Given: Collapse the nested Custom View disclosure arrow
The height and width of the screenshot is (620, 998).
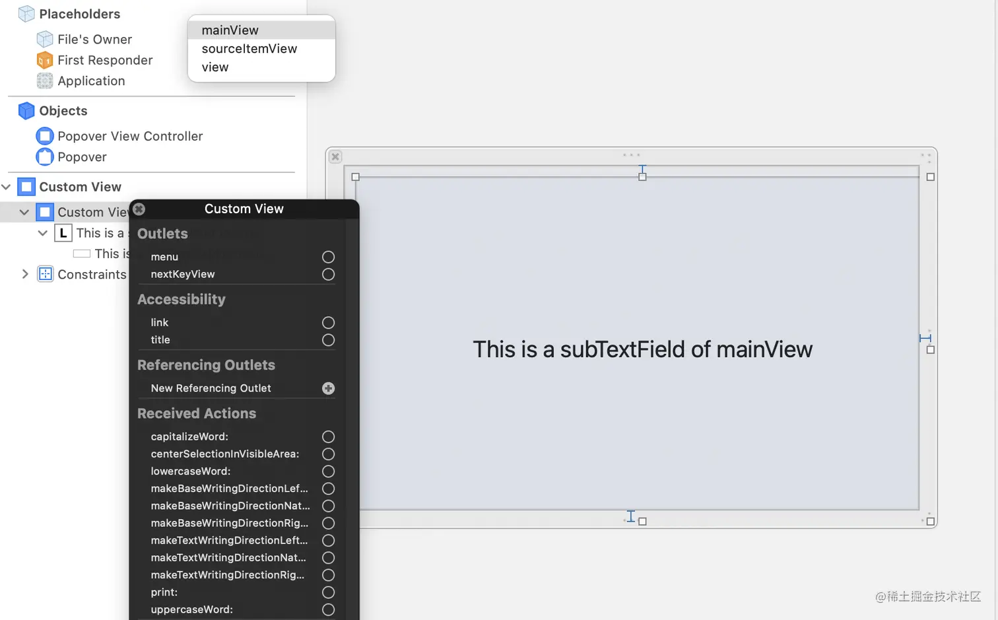Looking at the screenshot, I should (24, 212).
